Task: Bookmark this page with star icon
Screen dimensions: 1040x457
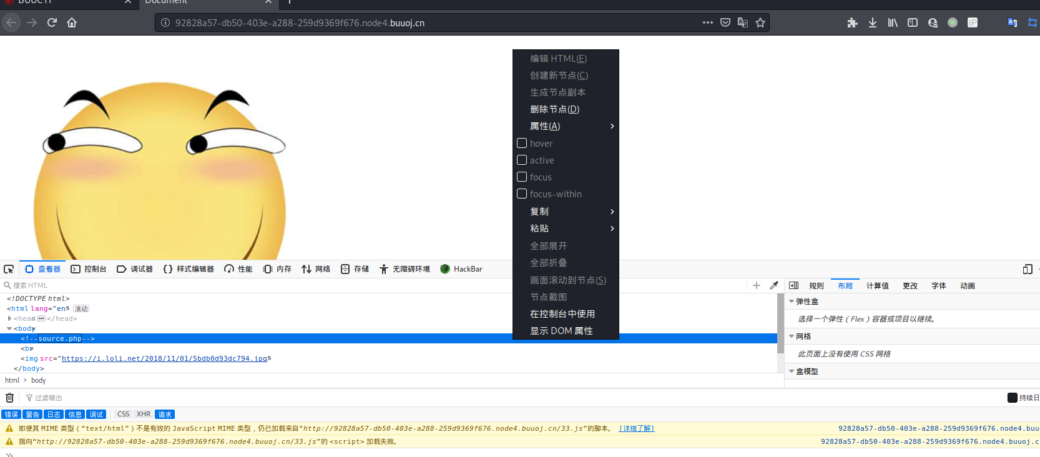Action: [760, 22]
